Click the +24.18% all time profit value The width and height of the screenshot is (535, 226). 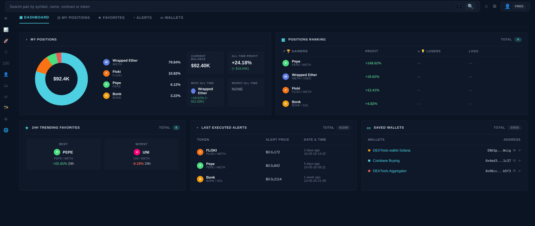(242, 63)
